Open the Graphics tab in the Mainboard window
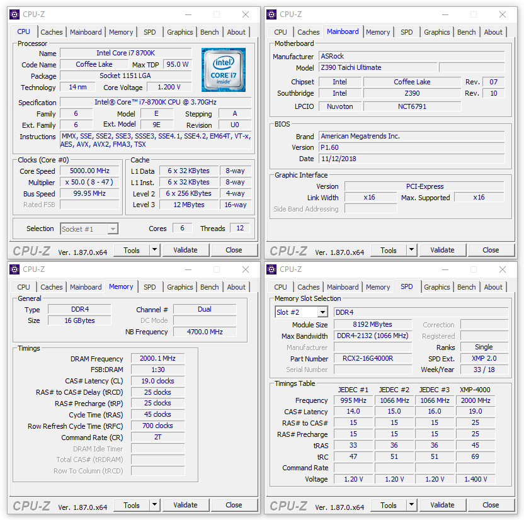This screenshot has width=524, height=520. click(x=437, y=32)
